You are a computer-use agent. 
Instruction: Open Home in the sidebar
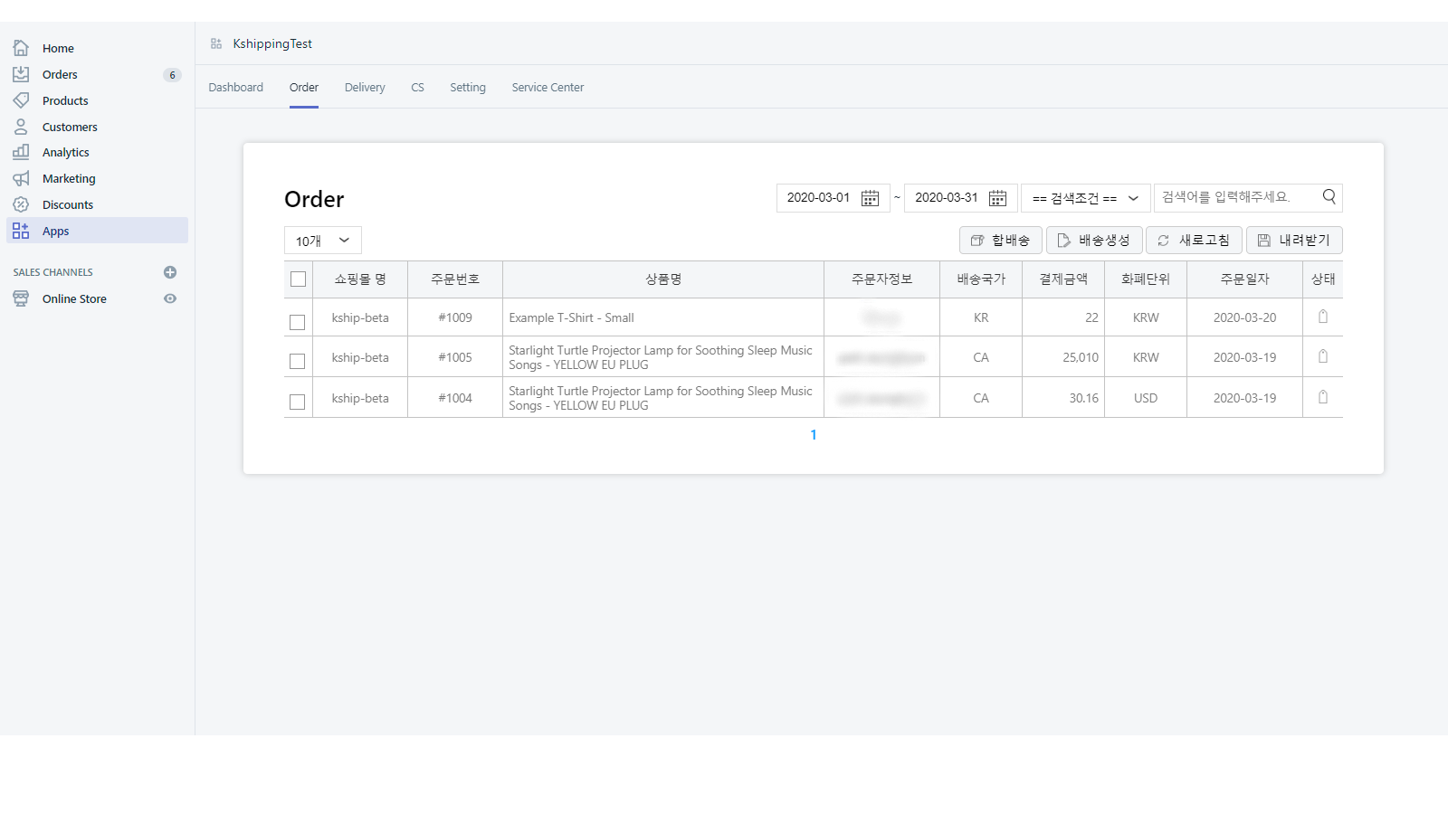[58, 48]
